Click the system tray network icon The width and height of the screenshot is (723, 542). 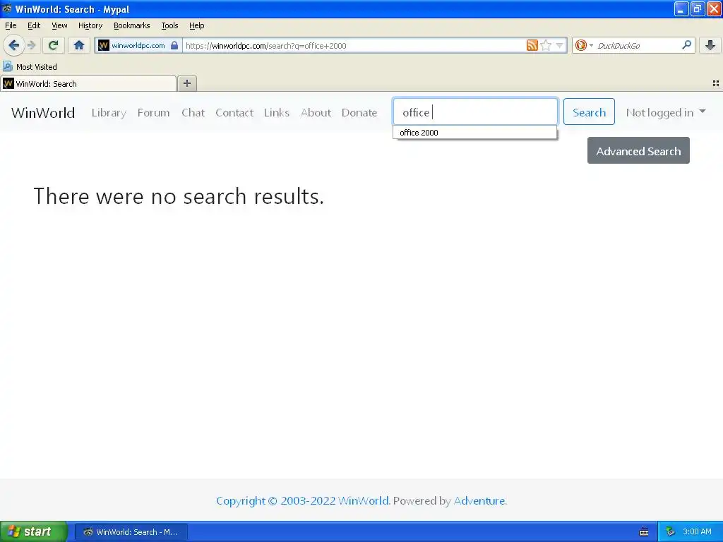click(671, 531)
